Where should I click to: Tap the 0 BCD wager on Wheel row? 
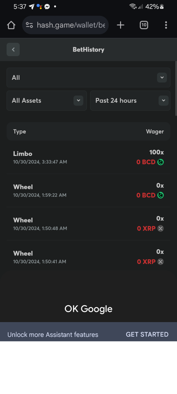coord(146,195)
